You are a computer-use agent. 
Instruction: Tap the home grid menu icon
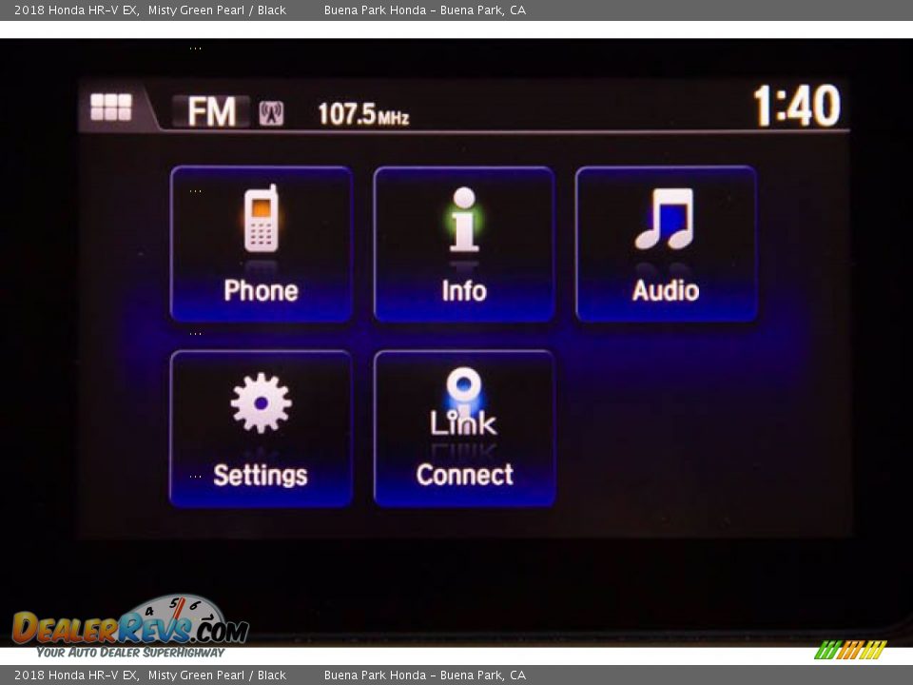pos(111,108)
